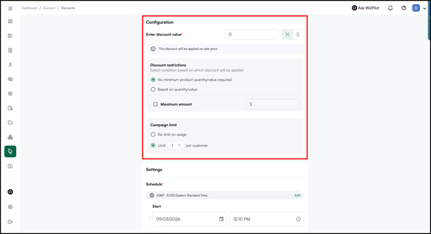The height and width of the screenshot is (234, 431).
Task: Open the WizPilot round sidebar icon
Action: (10, 192)
